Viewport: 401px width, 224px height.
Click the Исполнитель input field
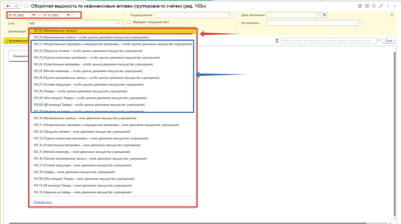click(x=312, y=23)
